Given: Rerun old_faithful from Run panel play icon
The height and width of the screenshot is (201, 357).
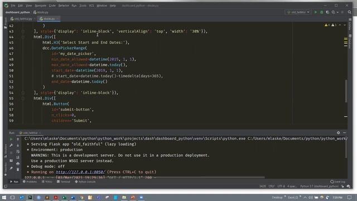Looking at the screenshot, I should (11, 139).
